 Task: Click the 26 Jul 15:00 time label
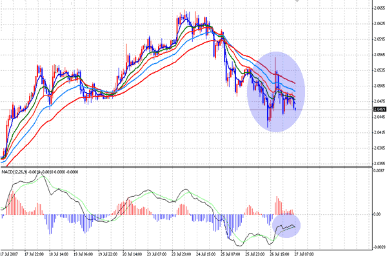[279, 254]
